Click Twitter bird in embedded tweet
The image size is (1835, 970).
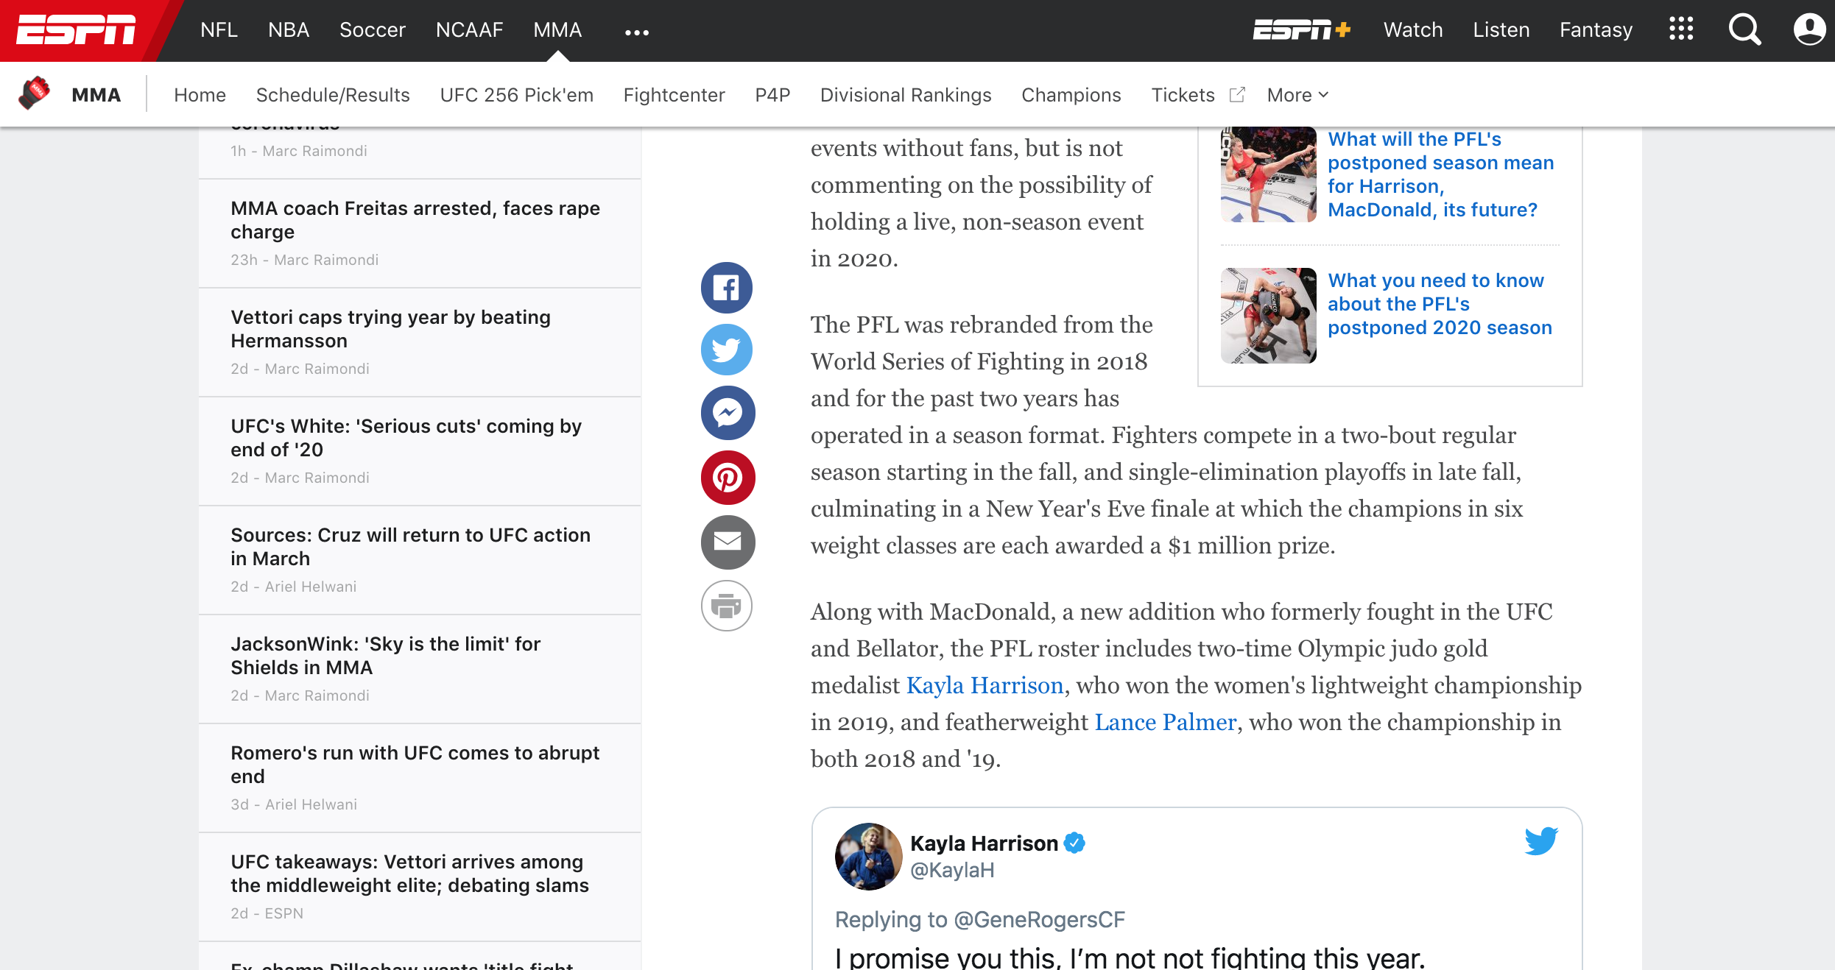click(x=1540, y=840)
